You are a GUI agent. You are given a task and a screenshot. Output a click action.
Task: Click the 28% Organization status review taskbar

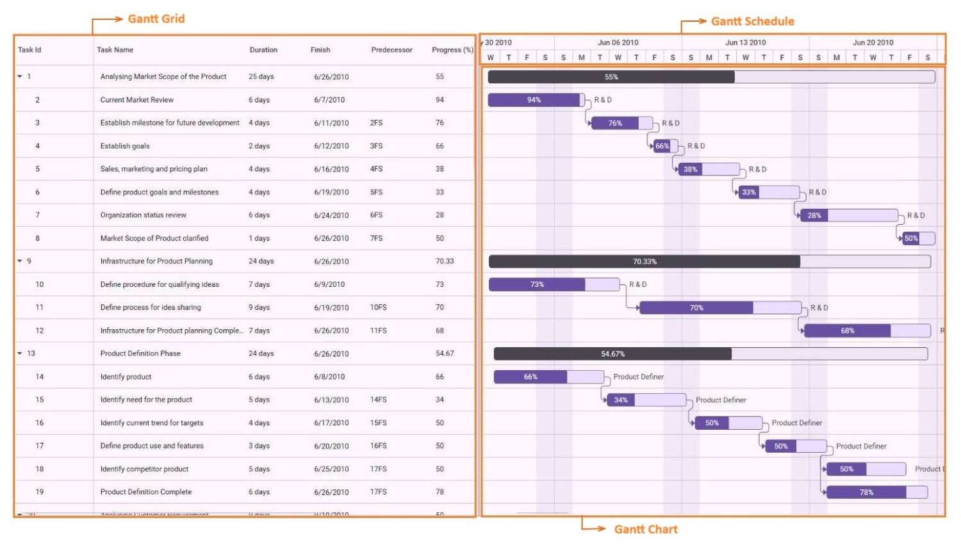pos(849,215)
